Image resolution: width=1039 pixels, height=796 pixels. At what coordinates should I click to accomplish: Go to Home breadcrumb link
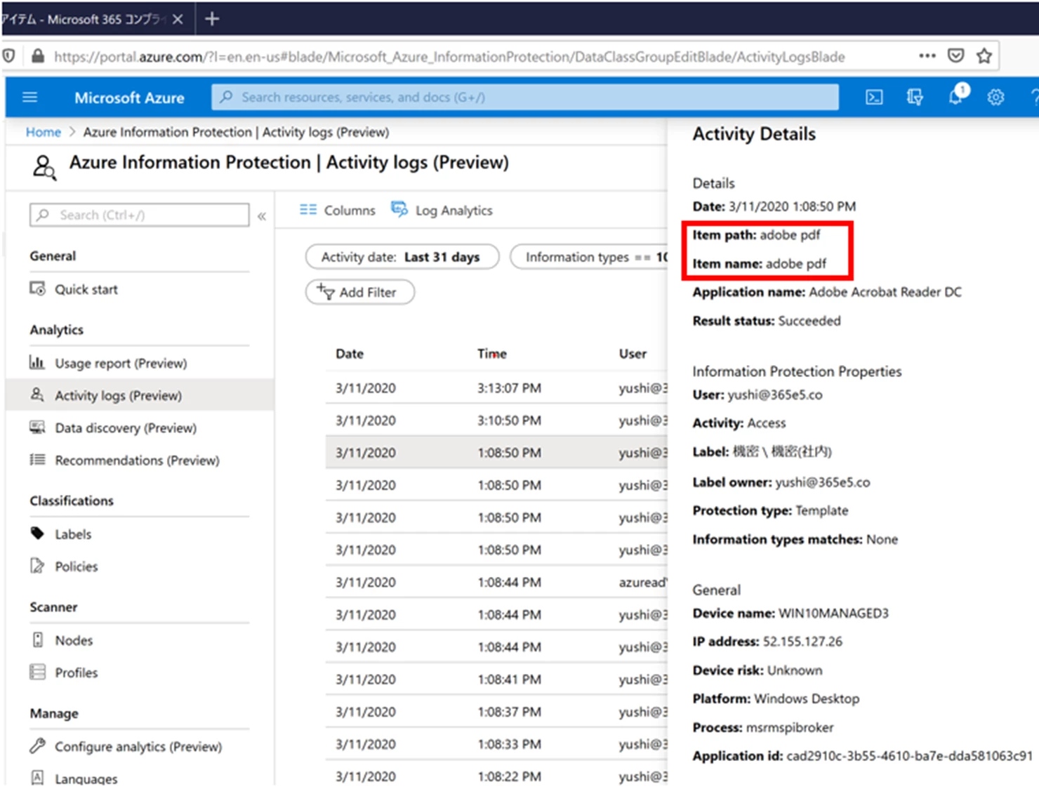tap(44, 132)
